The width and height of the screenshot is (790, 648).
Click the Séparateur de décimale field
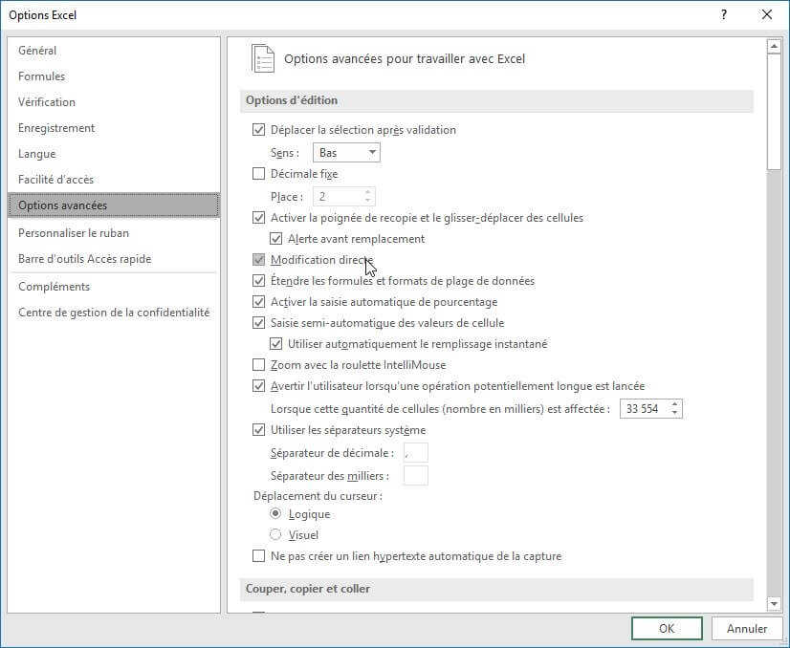click(x=416, y=453)
